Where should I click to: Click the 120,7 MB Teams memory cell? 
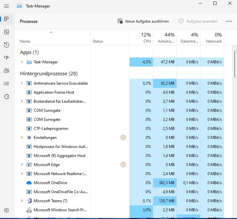(x=165, y=201)
